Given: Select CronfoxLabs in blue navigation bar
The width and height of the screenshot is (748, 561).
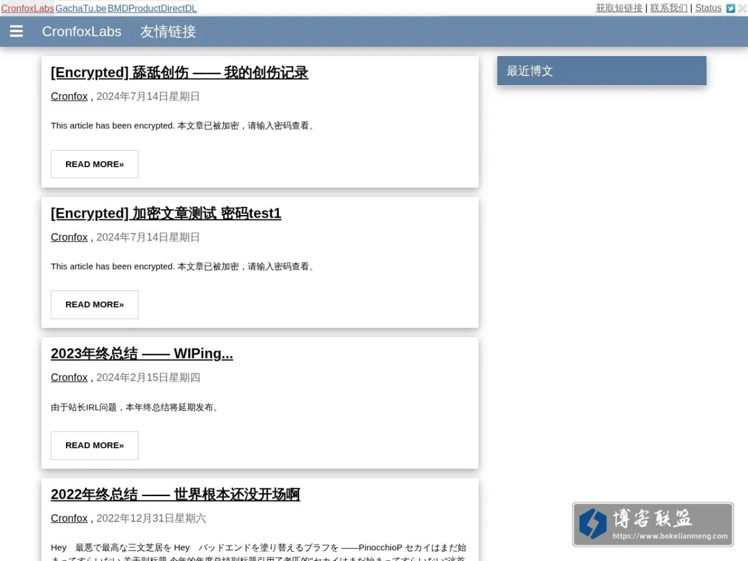Looking at the screenshot, I should tap(82, 32).
